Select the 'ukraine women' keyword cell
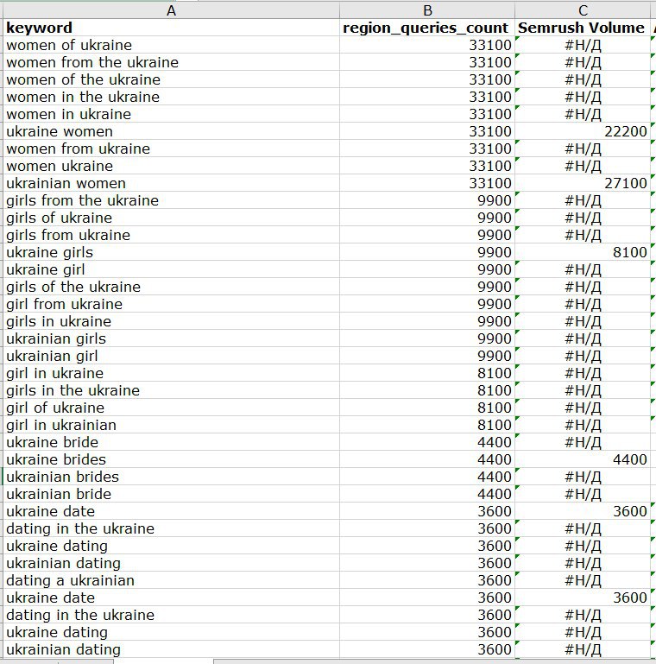 [x=171, y=131]
